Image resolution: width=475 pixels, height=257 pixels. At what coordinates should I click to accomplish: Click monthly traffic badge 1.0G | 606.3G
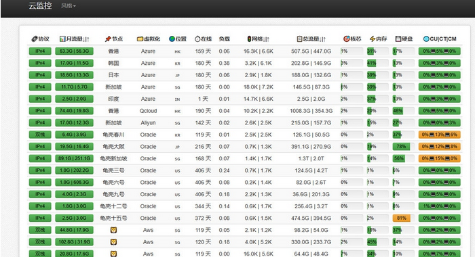[74, 183]
